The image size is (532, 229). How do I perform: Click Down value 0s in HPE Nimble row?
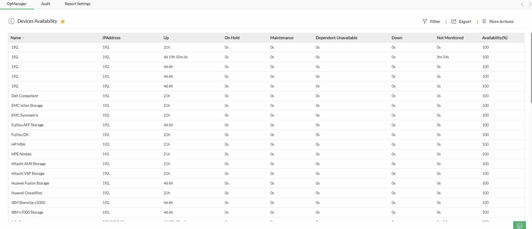point(393,154)
